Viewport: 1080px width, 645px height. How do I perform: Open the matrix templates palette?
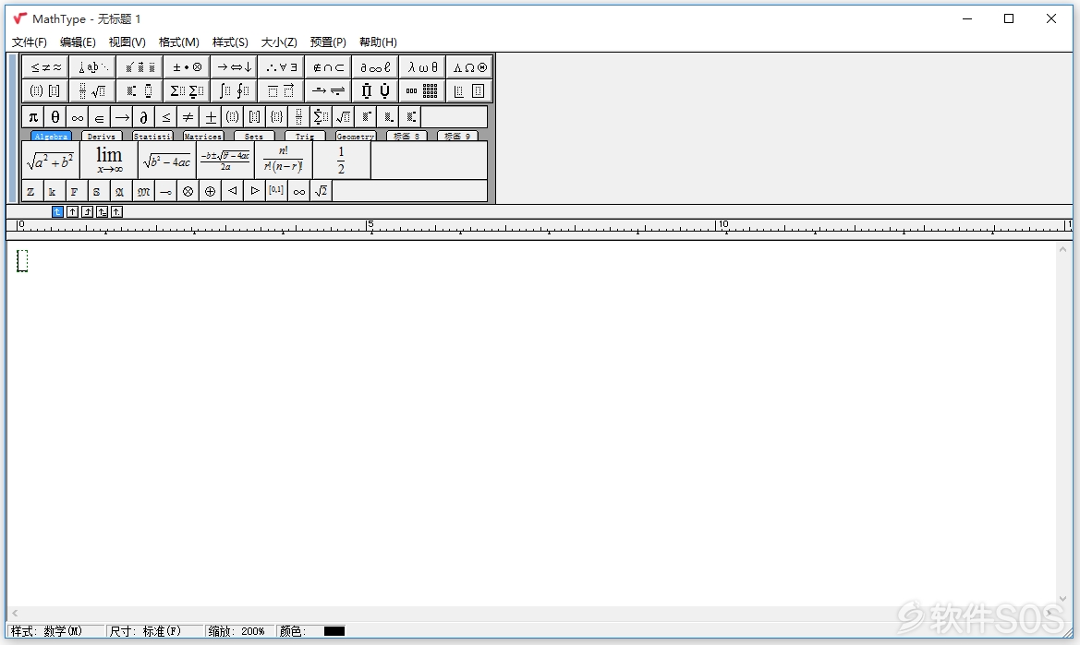422,90
